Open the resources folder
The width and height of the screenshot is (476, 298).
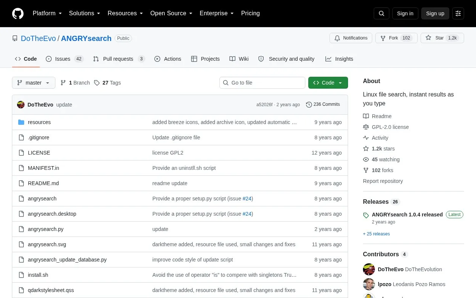click(39, 122)
